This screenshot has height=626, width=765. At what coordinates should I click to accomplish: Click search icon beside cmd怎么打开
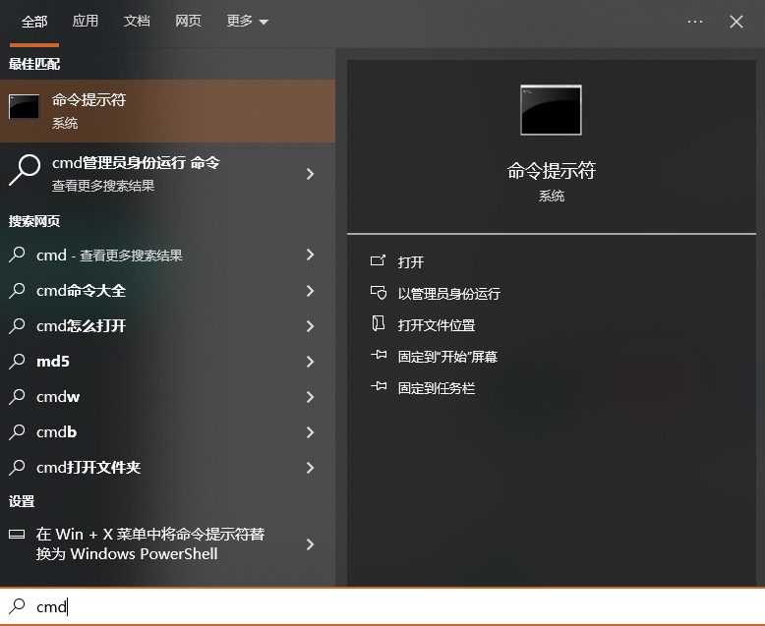(x=17, y=325)
